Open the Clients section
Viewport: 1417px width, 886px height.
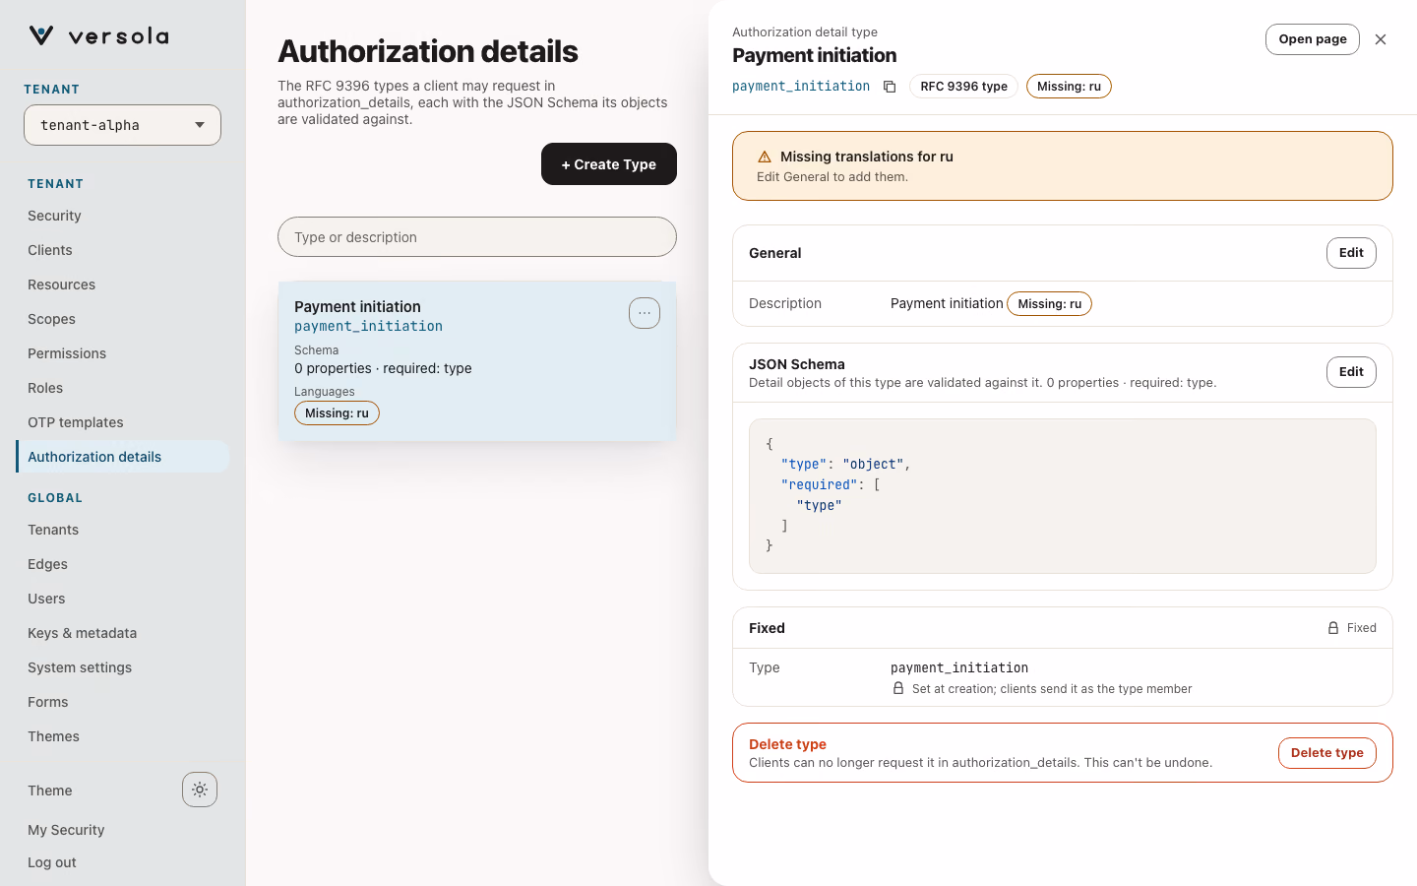[123, 250]
